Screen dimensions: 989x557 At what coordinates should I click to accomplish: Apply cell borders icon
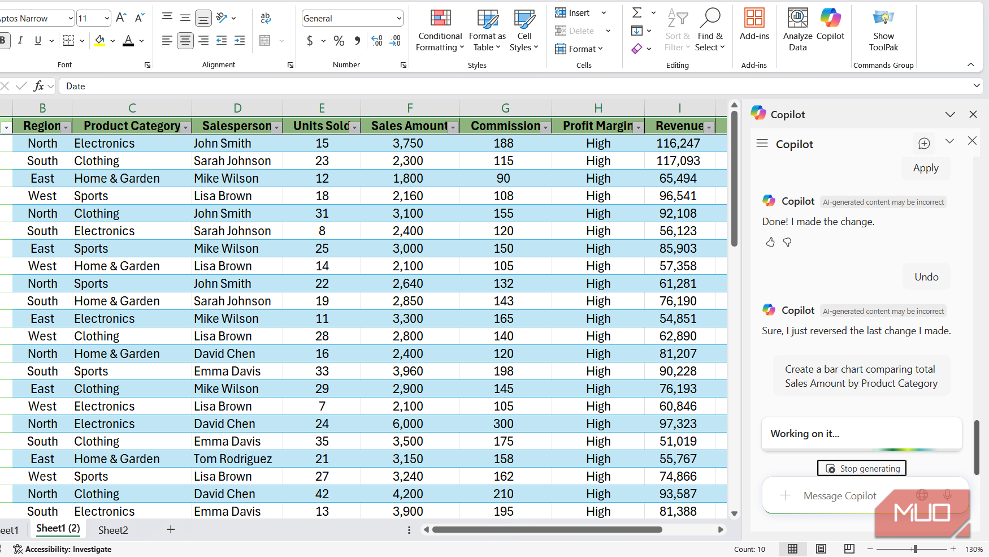tap(68, 40)
